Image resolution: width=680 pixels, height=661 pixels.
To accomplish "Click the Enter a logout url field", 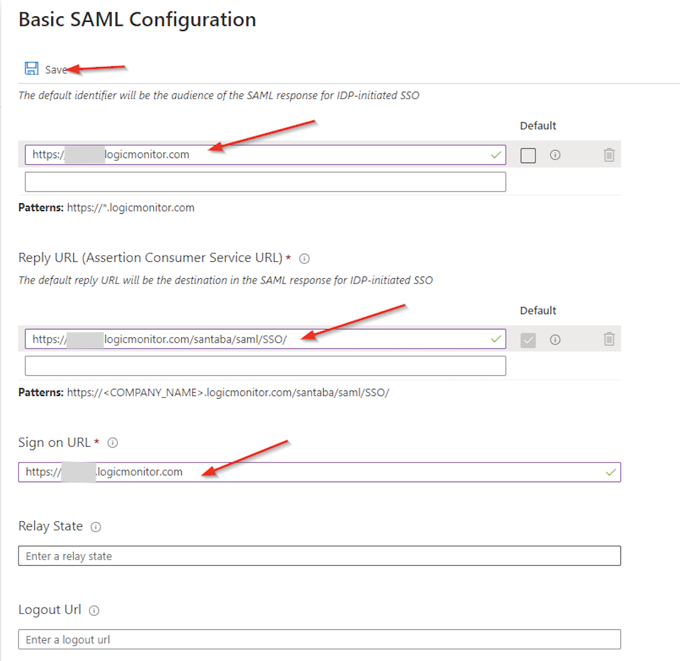I will pyautogui.click(x=319, y=639).
